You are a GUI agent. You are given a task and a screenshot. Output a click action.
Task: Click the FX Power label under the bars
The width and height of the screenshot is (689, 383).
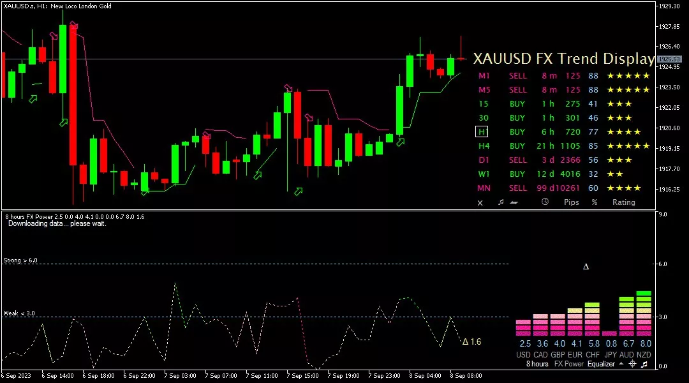(x=568, y=364)
